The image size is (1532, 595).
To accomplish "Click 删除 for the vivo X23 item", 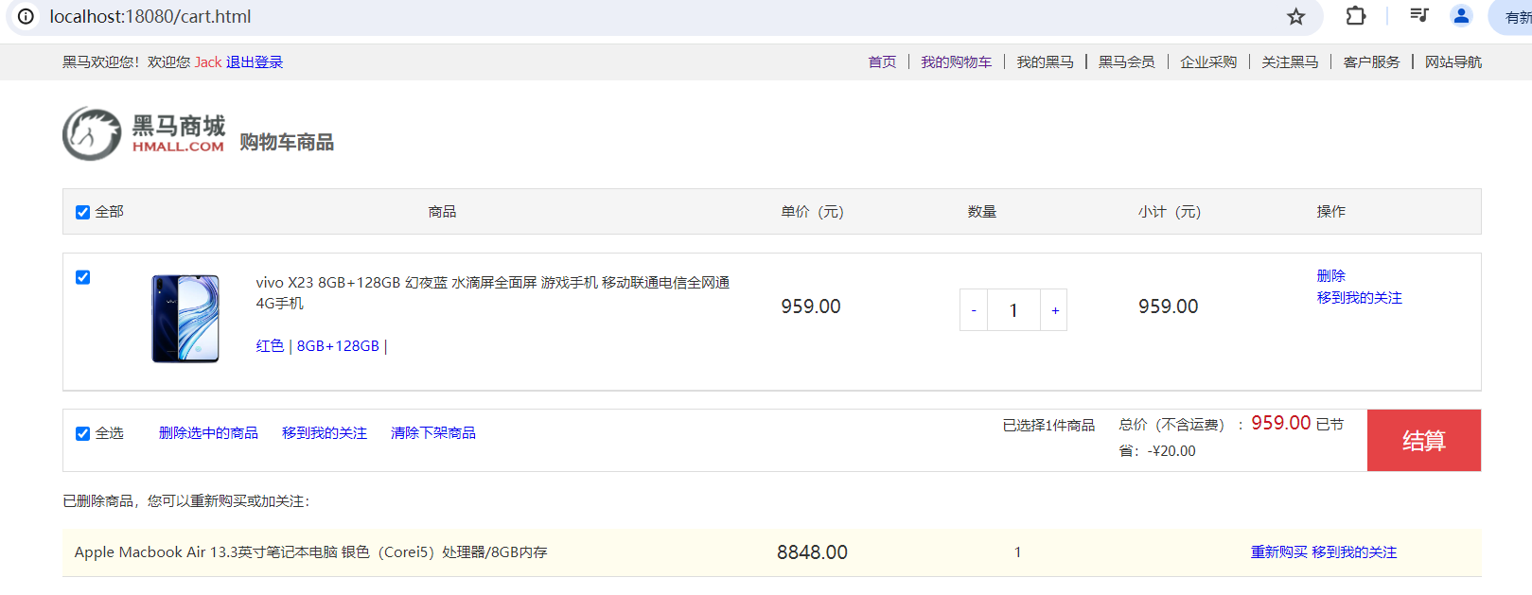I will 1330,276.
